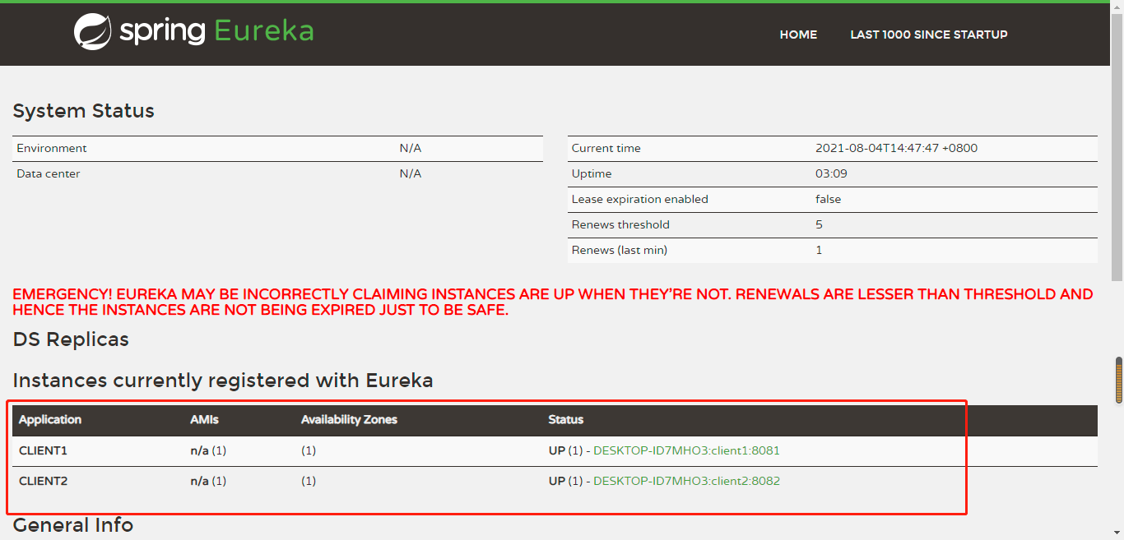Image resolution: width=1124 pixels, height=540 pixels.
Task: Select the Lease expiration enabled value false
Action: 828,200
